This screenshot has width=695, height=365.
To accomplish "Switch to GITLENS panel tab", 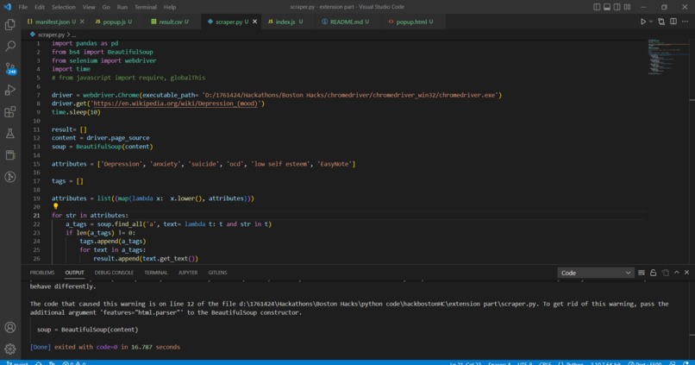I will [x=217, y=273].
